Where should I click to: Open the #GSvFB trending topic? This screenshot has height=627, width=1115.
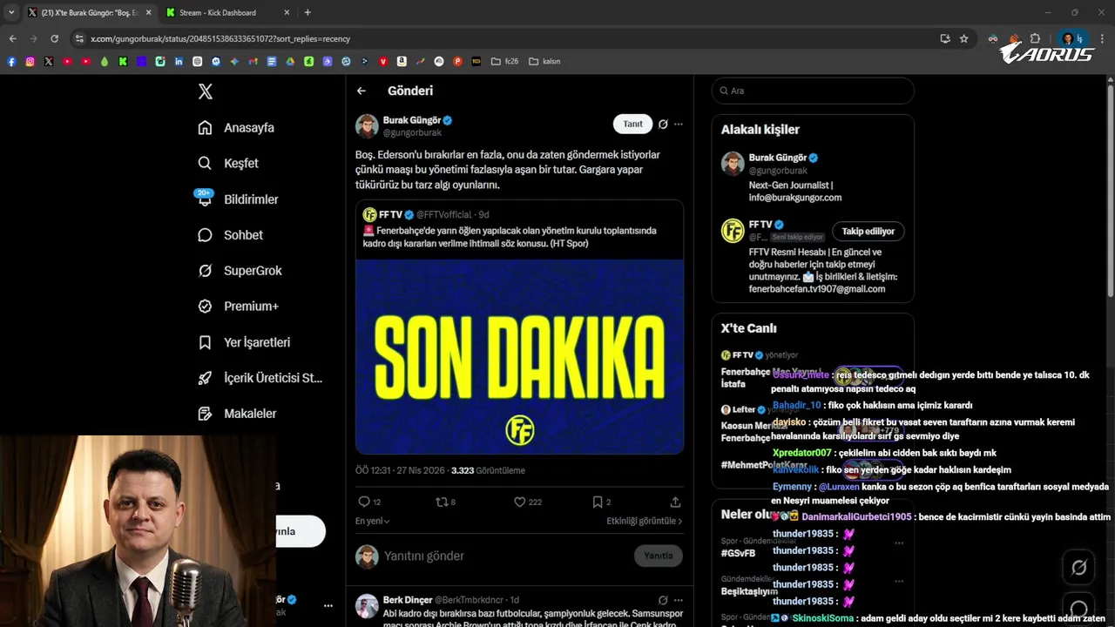tap(738, 553)
